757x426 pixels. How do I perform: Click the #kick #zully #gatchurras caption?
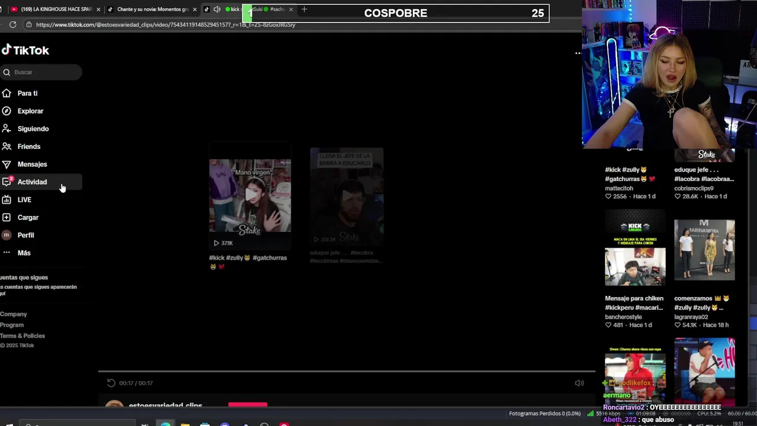[248, 262]
